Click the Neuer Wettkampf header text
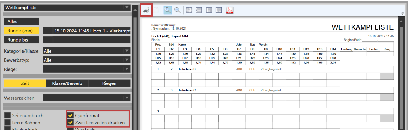This screenshot has height=130, width=408. 164,25
